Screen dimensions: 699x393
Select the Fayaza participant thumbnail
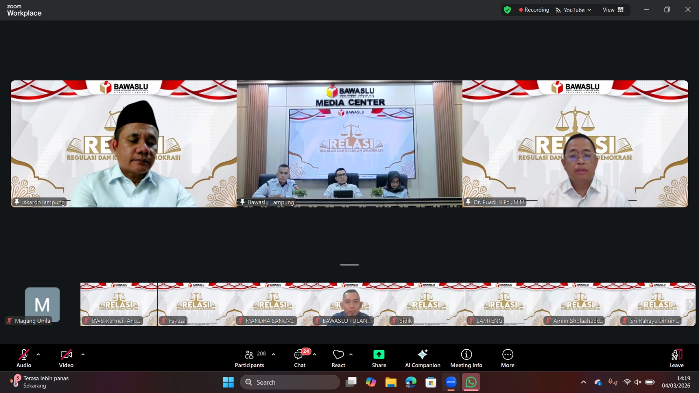click(x=196, y=304)
